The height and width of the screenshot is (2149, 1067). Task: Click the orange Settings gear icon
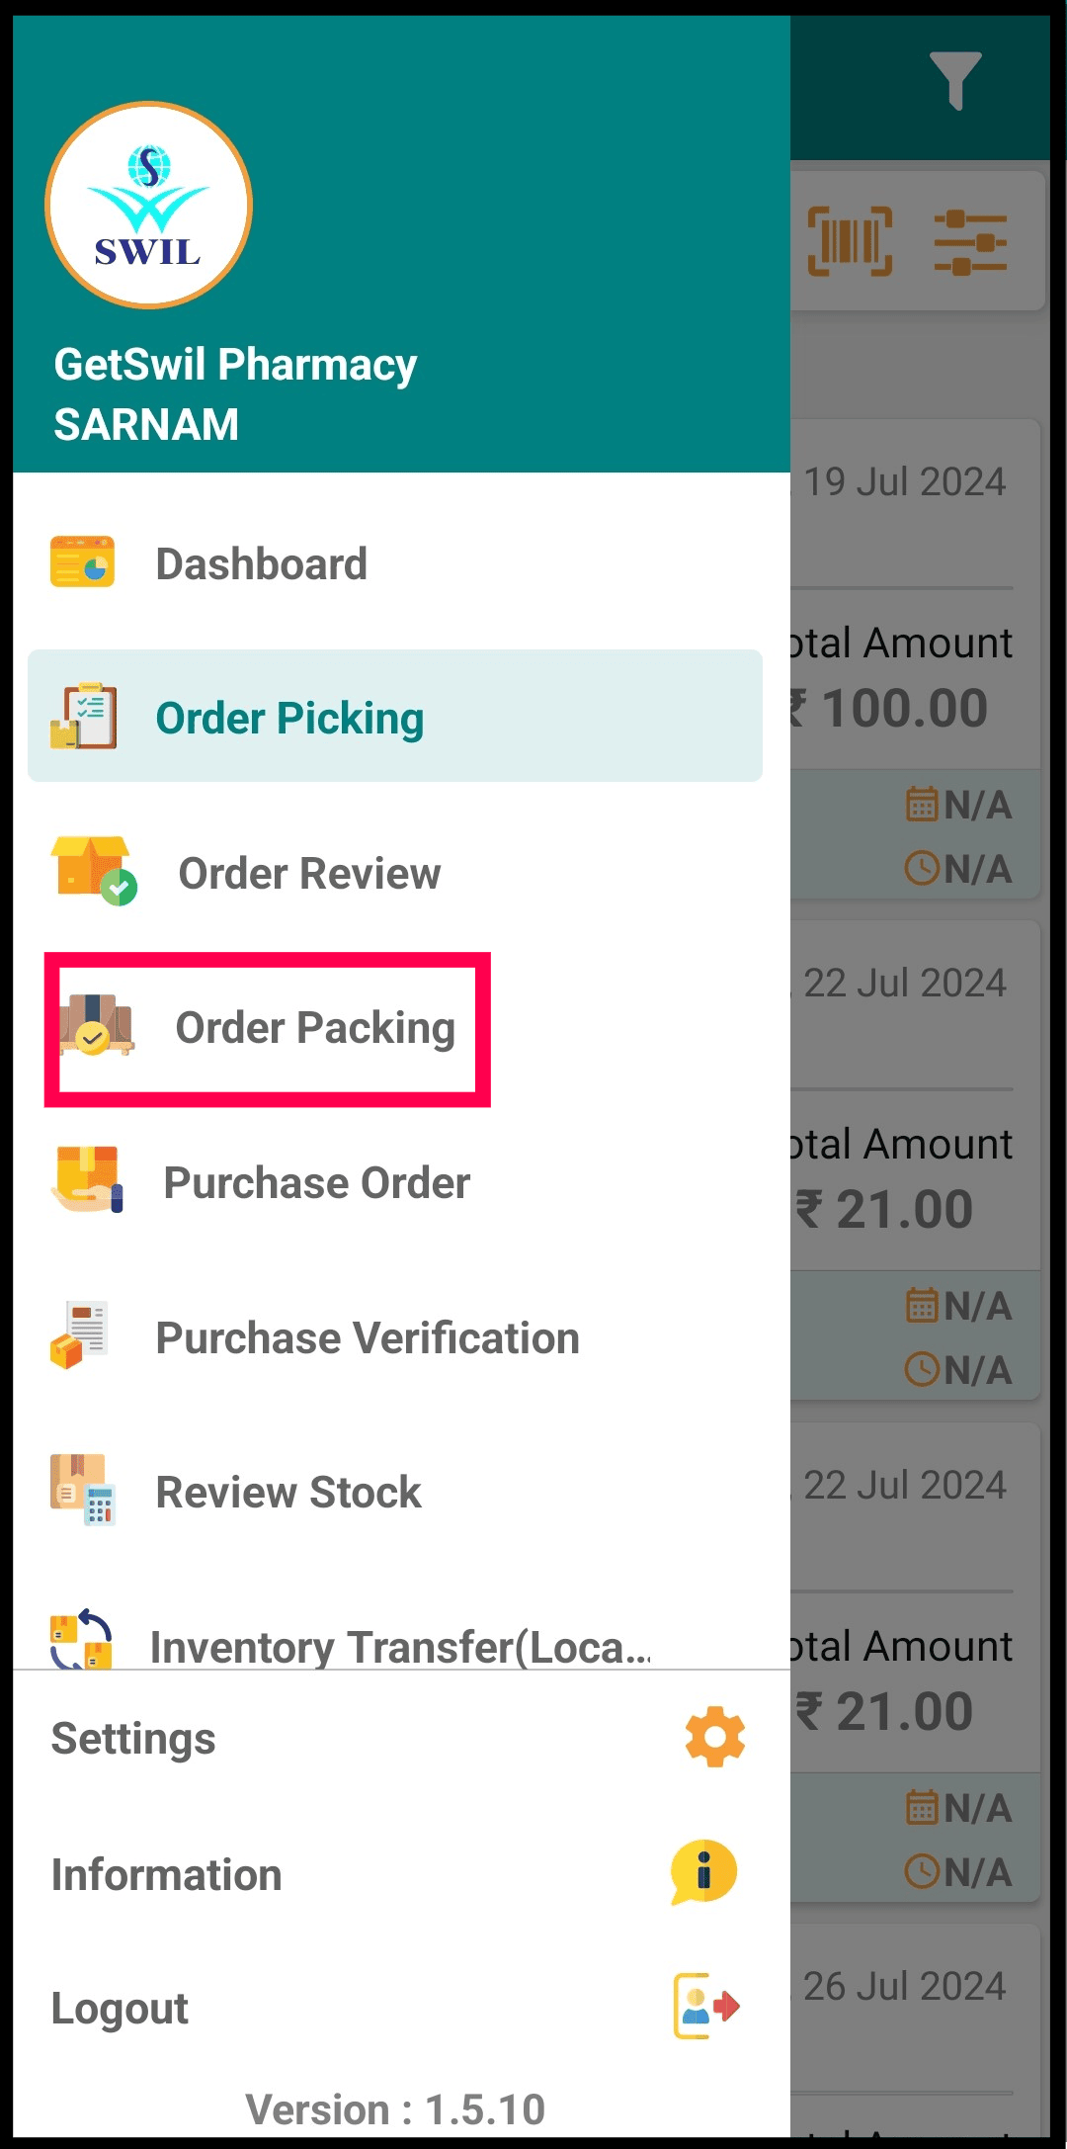click(x=714, y=1737)
